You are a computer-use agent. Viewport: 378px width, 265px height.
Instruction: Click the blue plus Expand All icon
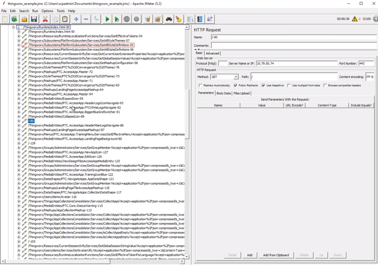click(76, 19)
